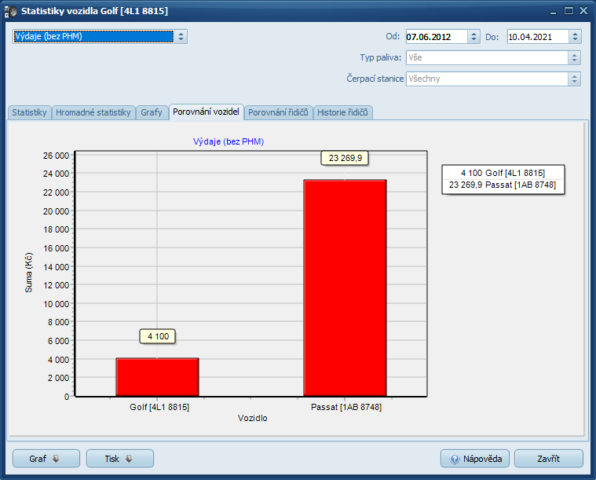Screen dimensions: 596x480
Task: Click the 12 000 y-axis value
Action: coord(56,285)
